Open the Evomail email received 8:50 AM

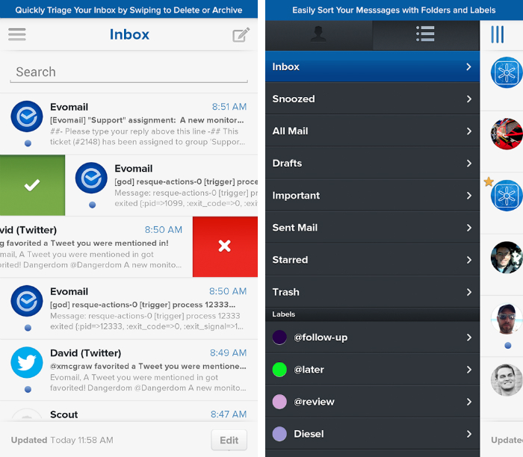coord(142,308)
